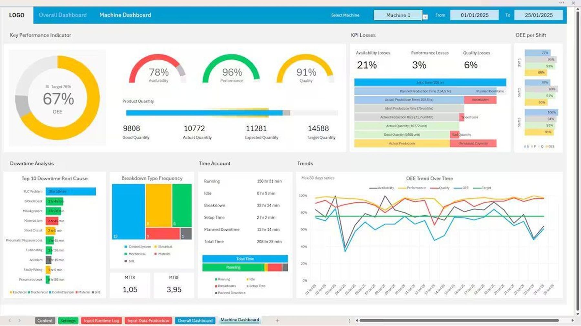Image resolution: width=581 pixels, height=326 pixels.
Task: Click the Quality Losses 6% value
Action: pos(471,65)
